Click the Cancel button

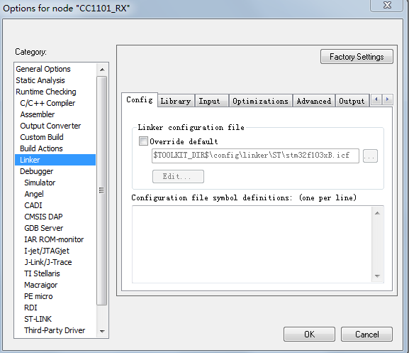pos(366,335)
